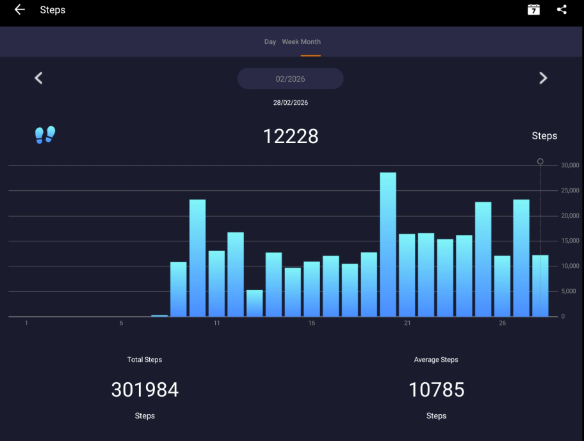This screenshot has width=584, height=441.
Task: Switch to the Week tab
Action: pyautogui.click(x=291, y=42)
